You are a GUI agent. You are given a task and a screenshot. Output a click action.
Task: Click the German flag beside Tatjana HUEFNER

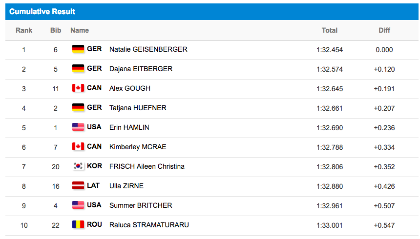[78, 108]
